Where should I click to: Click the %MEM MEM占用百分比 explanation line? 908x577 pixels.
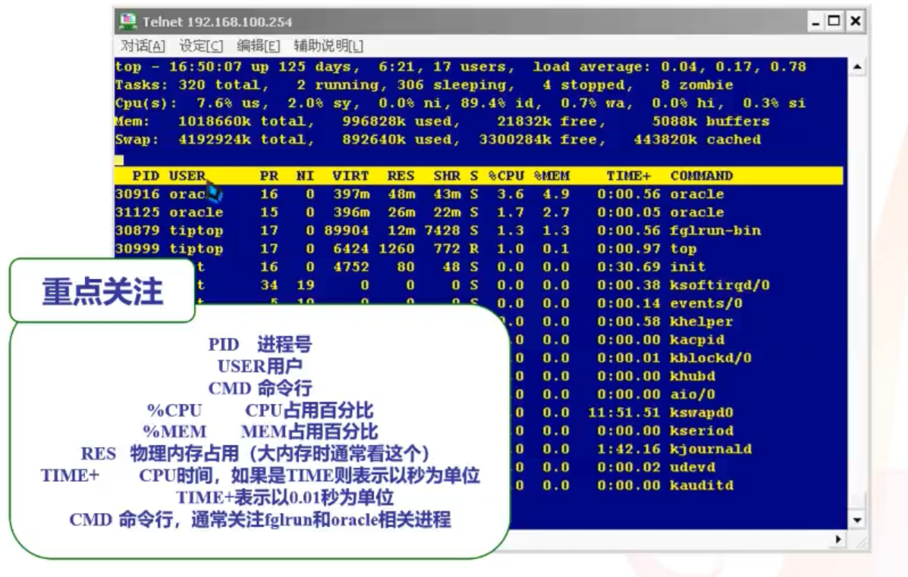tap(260, 431)
